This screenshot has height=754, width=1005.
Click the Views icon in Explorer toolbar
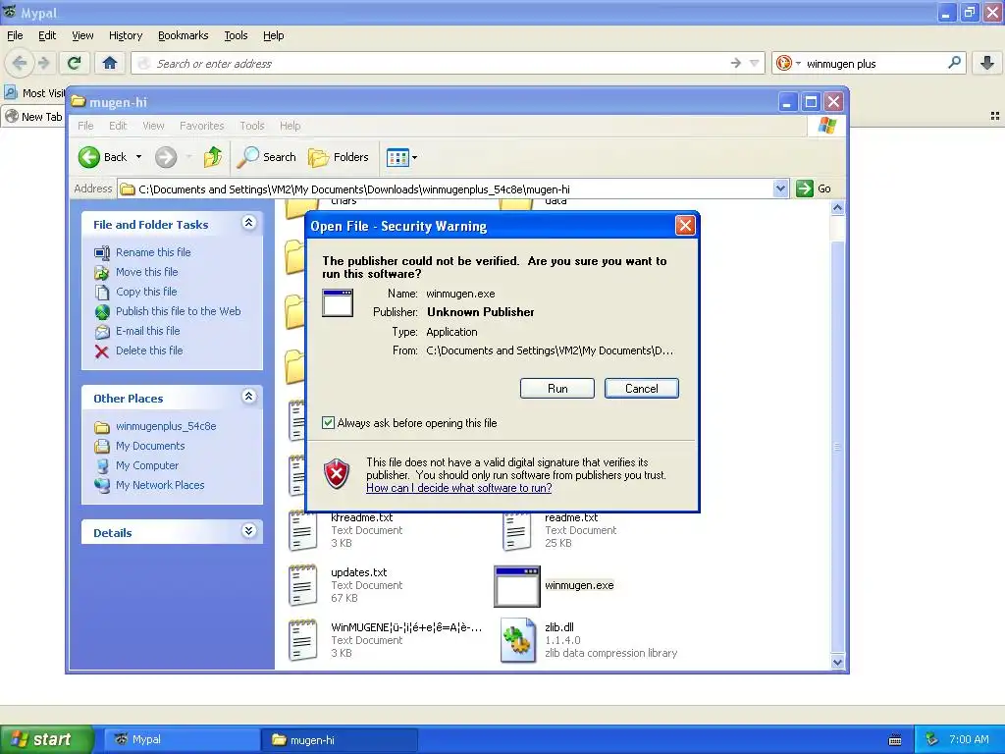[x=397, y=157]
